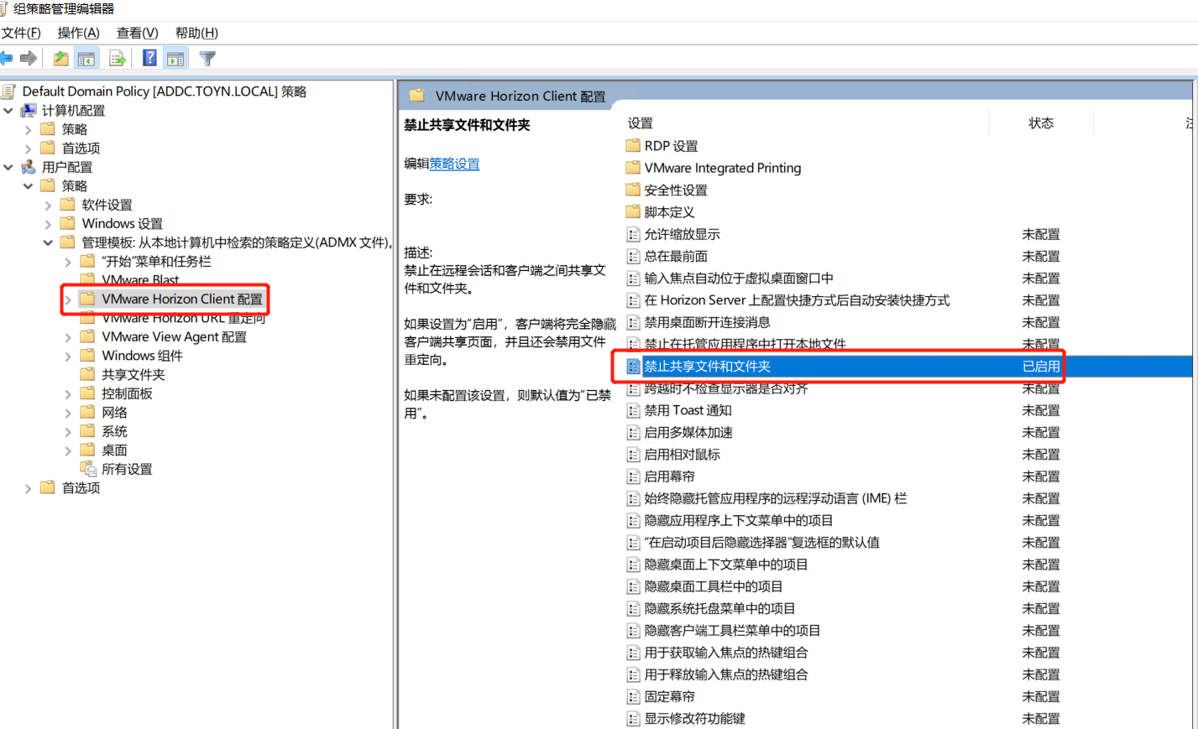Collapse the 计算机配置 node
This screenshot has width=1198, height=729.
coord(8,111)
